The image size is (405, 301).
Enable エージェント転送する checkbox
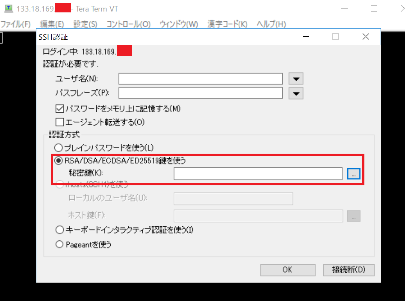(59, 122)
